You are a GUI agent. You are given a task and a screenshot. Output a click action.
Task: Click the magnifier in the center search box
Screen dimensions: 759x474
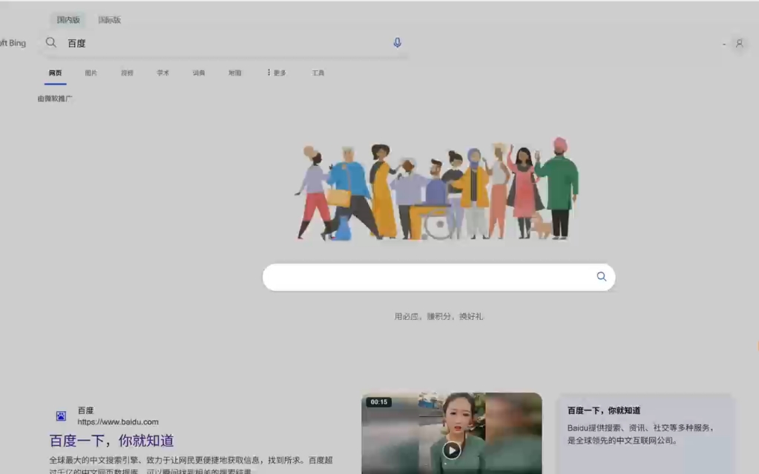(x=601, y=276)
